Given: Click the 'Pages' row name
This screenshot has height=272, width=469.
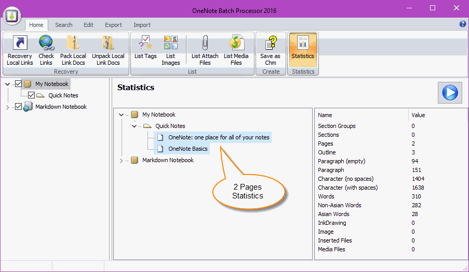Looking at the screenshot, I should (326, 144).
